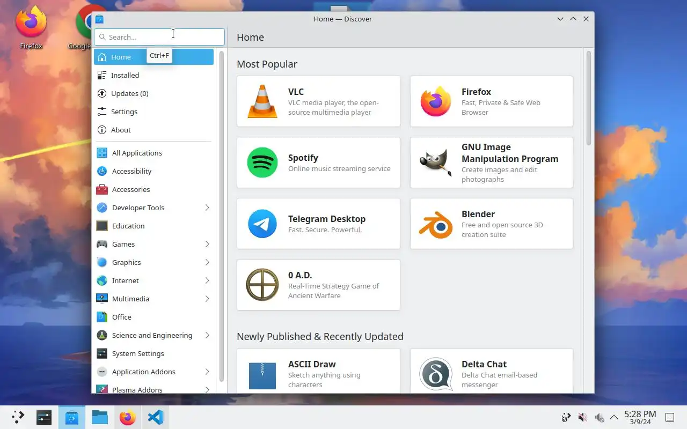
Task: Expand the Plasma Addons chevron
Action: click(x=207, y=390)
